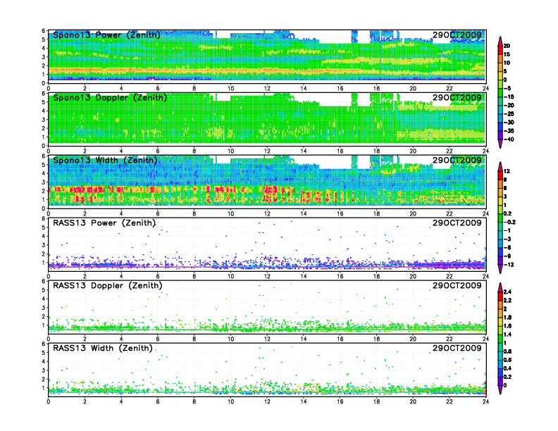Screen dimensions: 558x431
Task: Click the purple bottom arrow of the top colorbar
Action: pyautogui.click(x=500, y=144)
